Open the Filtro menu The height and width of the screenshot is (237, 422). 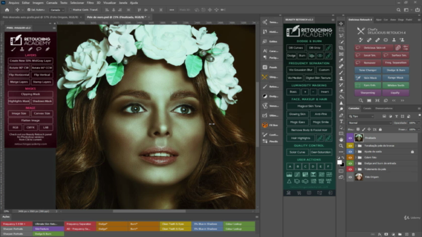coord(90,3)
